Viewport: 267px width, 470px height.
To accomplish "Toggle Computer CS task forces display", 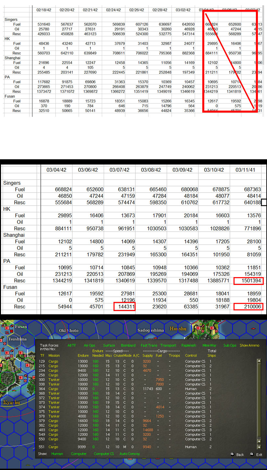I will click(x=104, y=454).
